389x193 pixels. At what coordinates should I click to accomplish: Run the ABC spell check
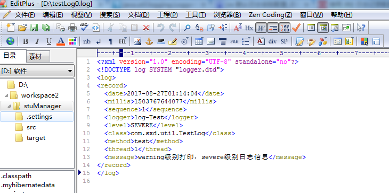click(84, 27)
